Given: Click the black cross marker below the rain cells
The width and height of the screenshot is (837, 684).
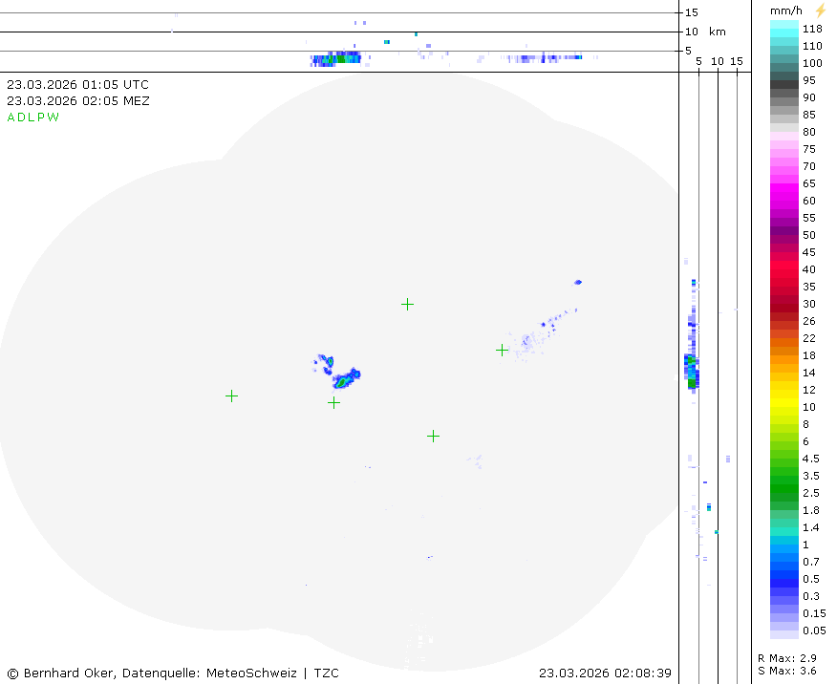Looking at the screenshot, I should (333, 402).
